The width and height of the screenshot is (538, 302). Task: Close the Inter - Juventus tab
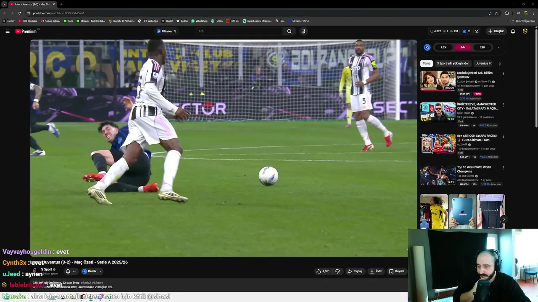click(x=54, y=4)
